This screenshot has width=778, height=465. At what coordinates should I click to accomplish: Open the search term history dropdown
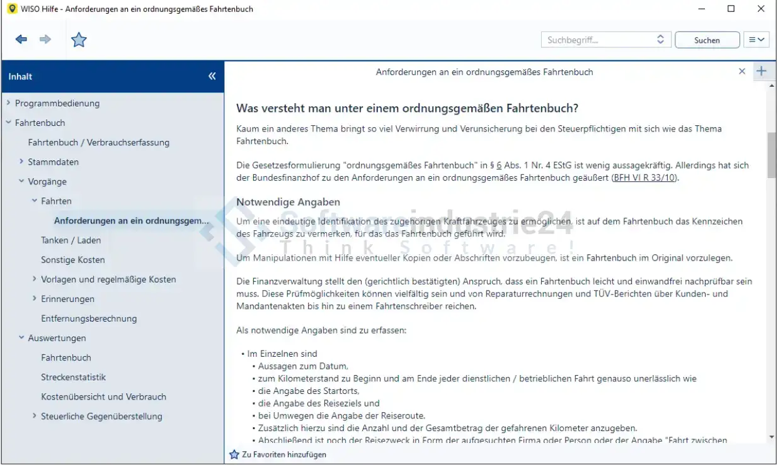point(660,40)
